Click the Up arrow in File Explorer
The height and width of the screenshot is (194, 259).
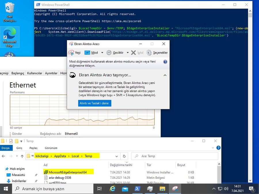click(x=22, y=156)
